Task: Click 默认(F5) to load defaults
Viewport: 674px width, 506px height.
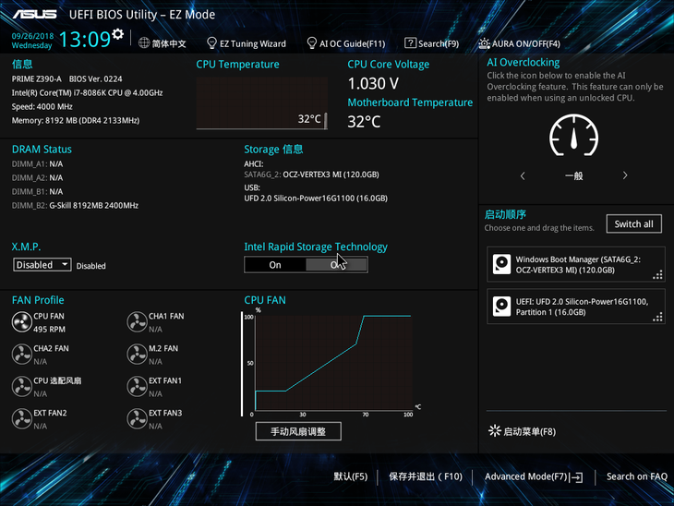Action: pyautogui.click(x=351, y=476)
